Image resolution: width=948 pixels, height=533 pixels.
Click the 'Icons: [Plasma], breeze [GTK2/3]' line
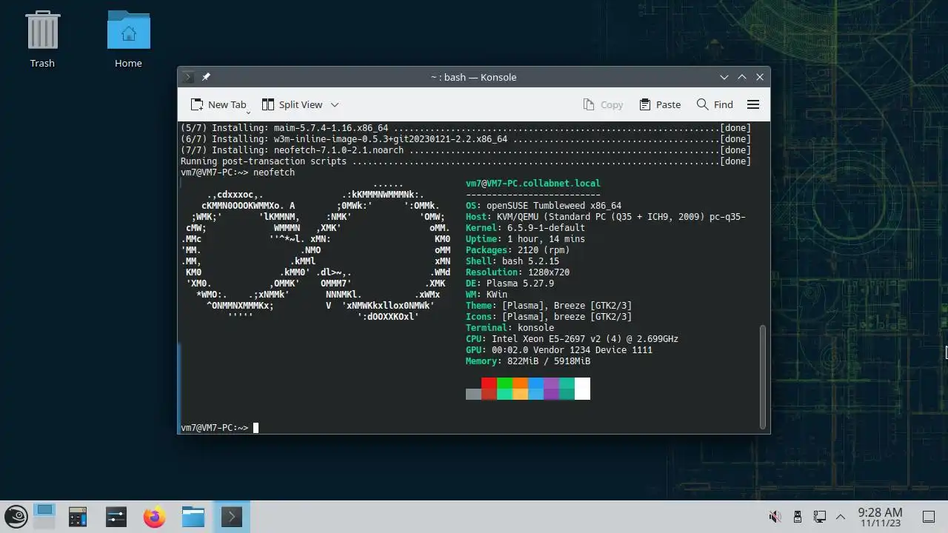coord(549,317)
